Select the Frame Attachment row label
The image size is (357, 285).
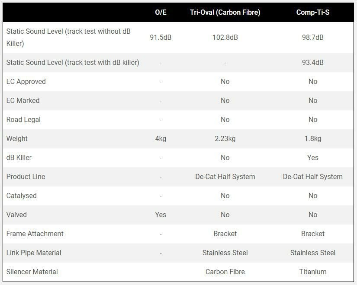(x=35, y=234)
